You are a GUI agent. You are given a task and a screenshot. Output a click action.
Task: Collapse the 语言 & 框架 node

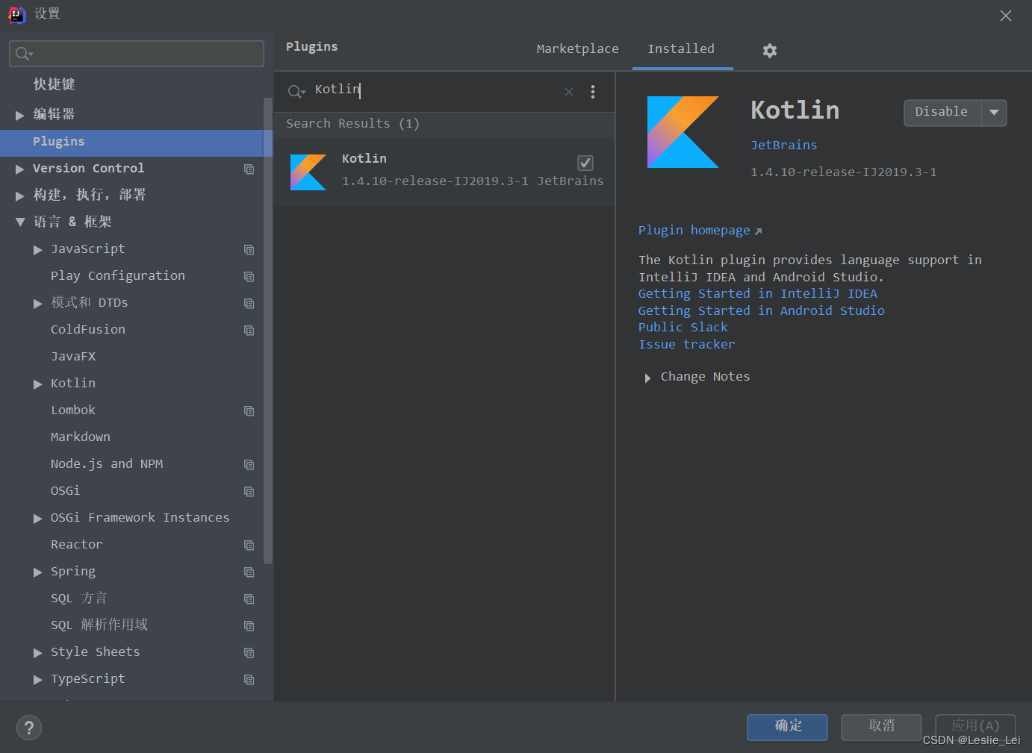(x=20, y=222)
